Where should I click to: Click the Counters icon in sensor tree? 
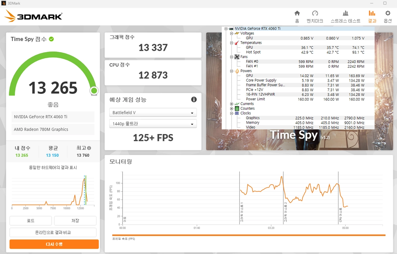coord(237,108)
